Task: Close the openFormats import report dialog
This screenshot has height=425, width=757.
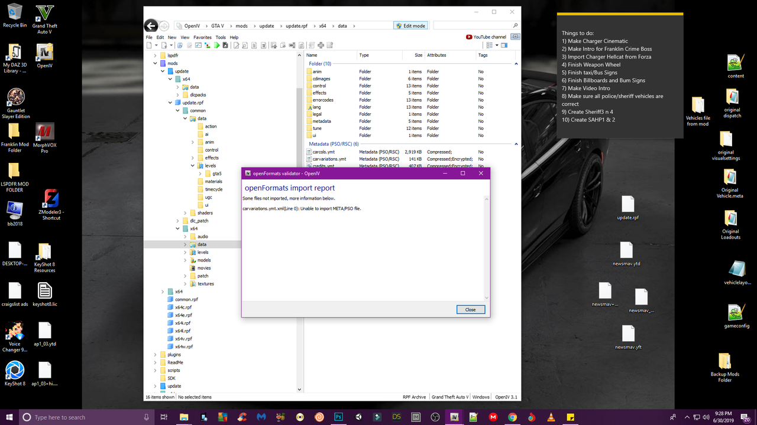Action: tap(470, 309)
